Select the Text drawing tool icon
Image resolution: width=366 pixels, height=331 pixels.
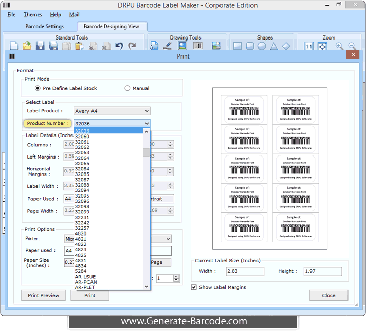pos(154,46)
